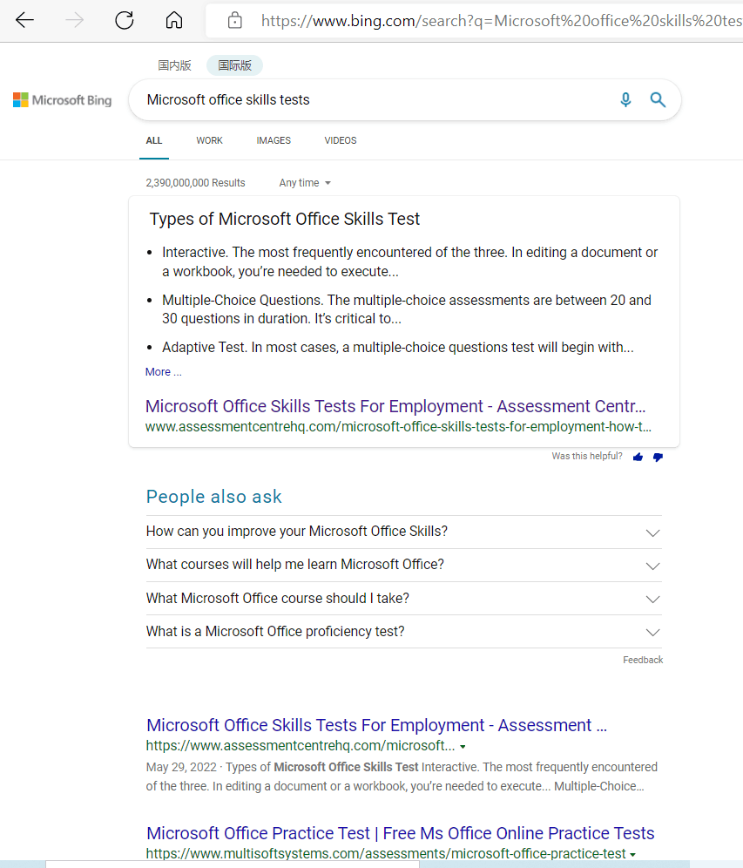Submit search with magnifying glass icon
This screenshot has width=743, height=868.
tap(658, 99)
